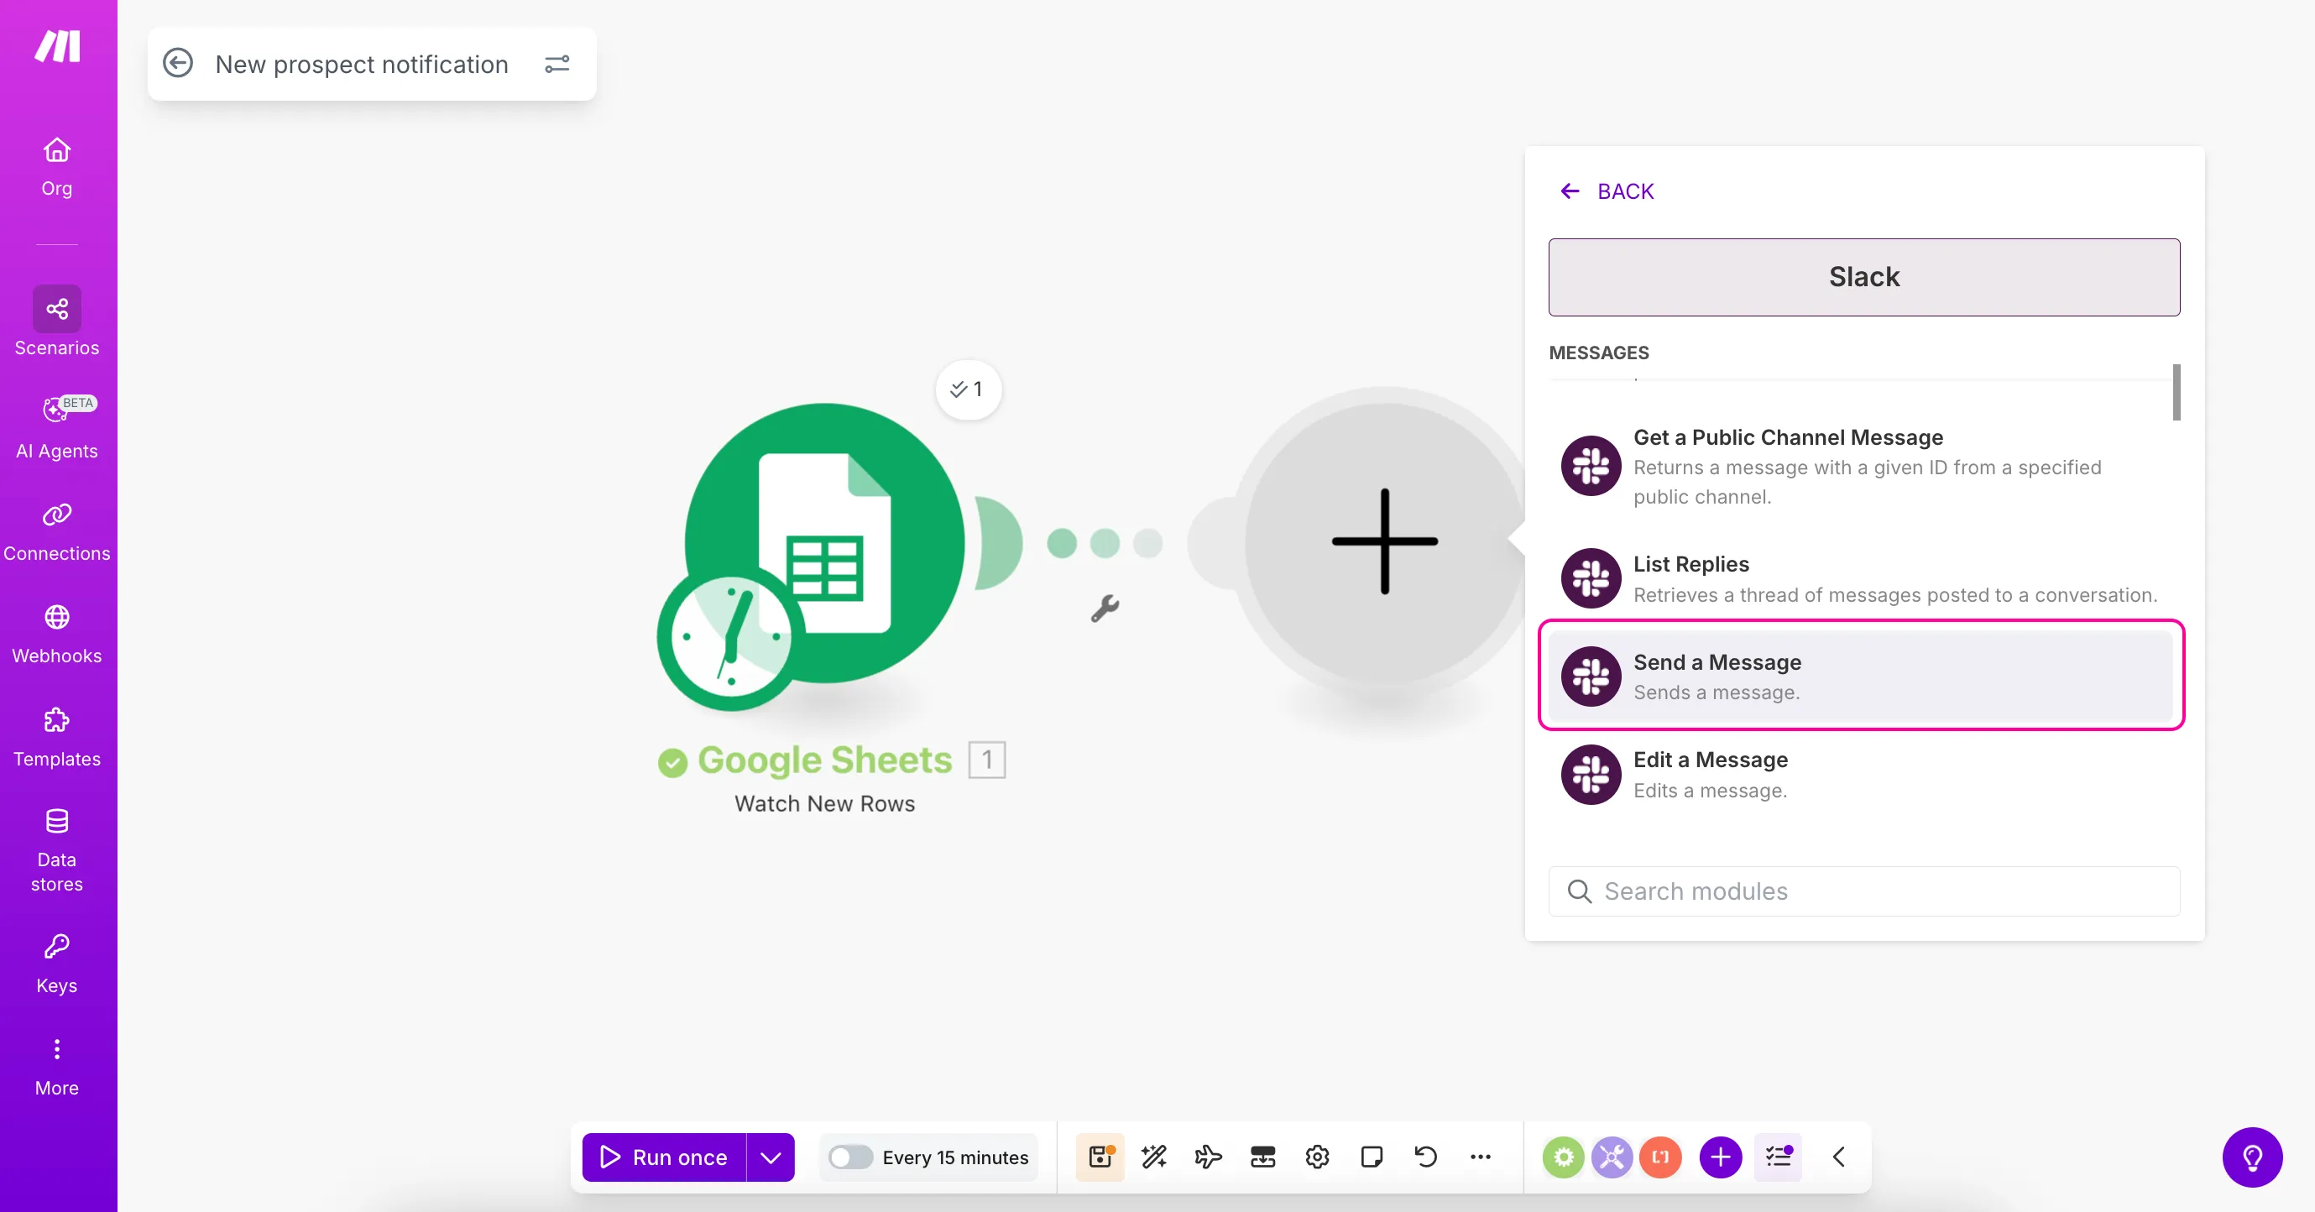Toggle the scenario scheduling switch

(850, 1157)
